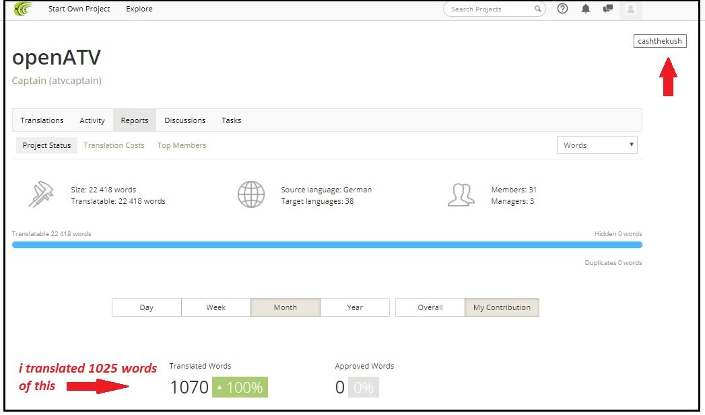Click the search magnifier icon
The image size is (705, 415).
[537, 9]
